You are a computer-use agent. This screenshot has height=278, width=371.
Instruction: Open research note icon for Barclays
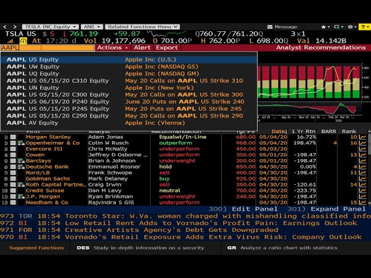[21, 161]
